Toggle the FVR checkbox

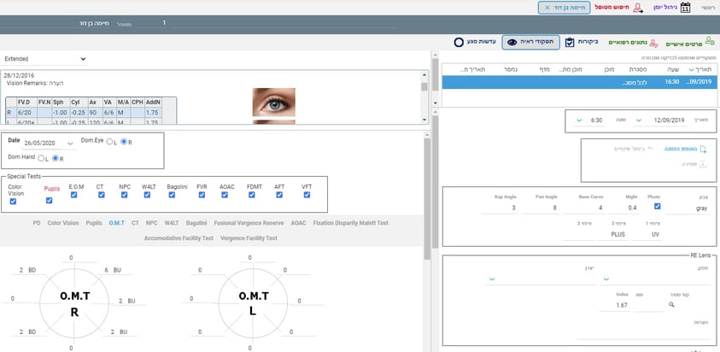point(202,195)
